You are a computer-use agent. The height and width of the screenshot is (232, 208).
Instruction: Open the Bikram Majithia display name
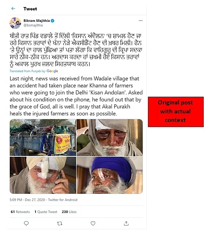(37, 21)
